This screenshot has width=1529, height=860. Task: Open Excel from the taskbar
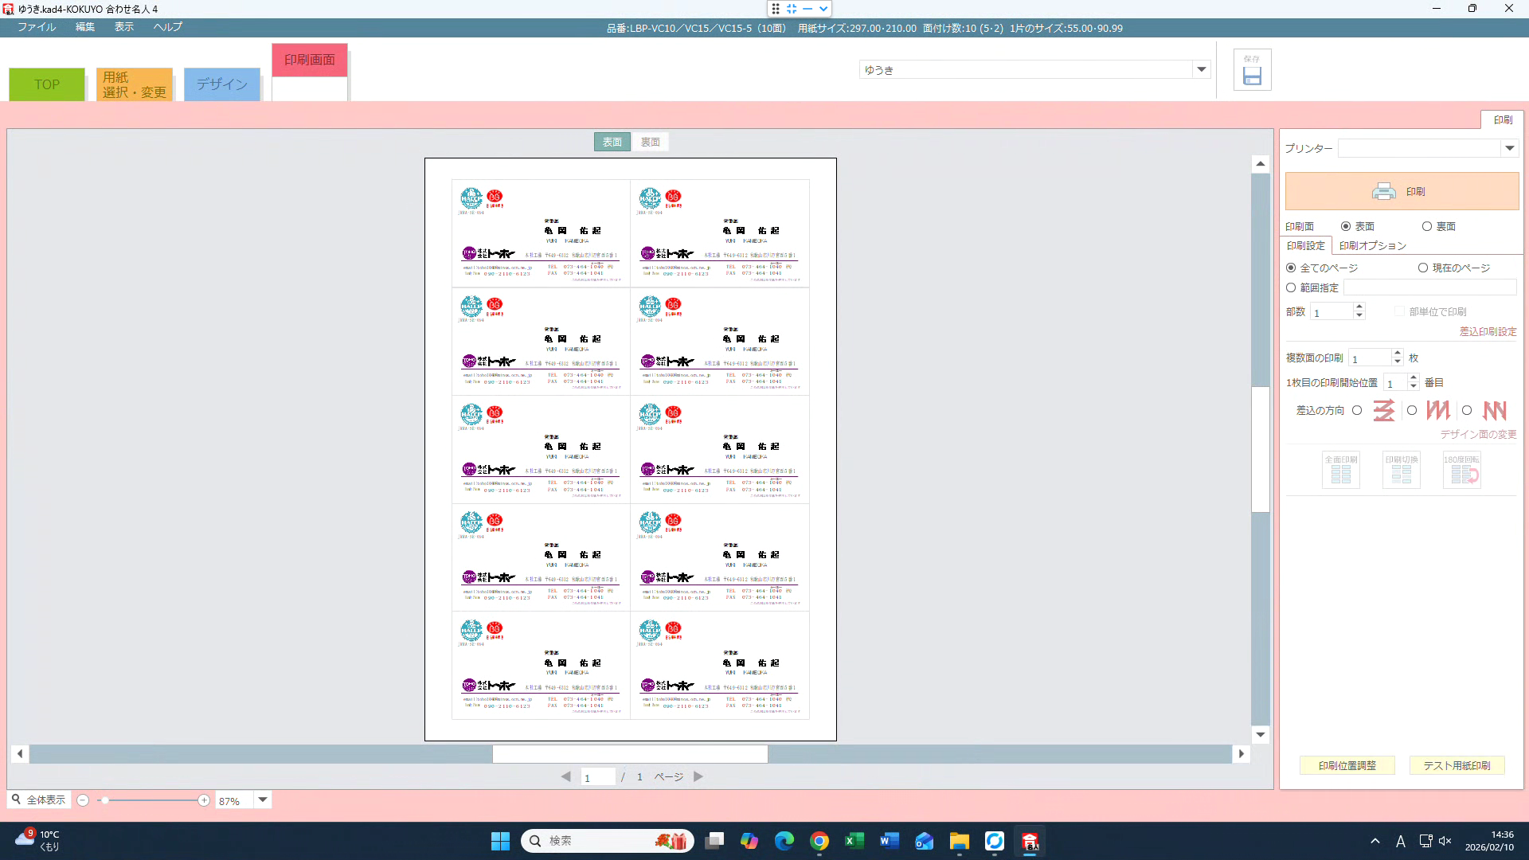[854, 841]
